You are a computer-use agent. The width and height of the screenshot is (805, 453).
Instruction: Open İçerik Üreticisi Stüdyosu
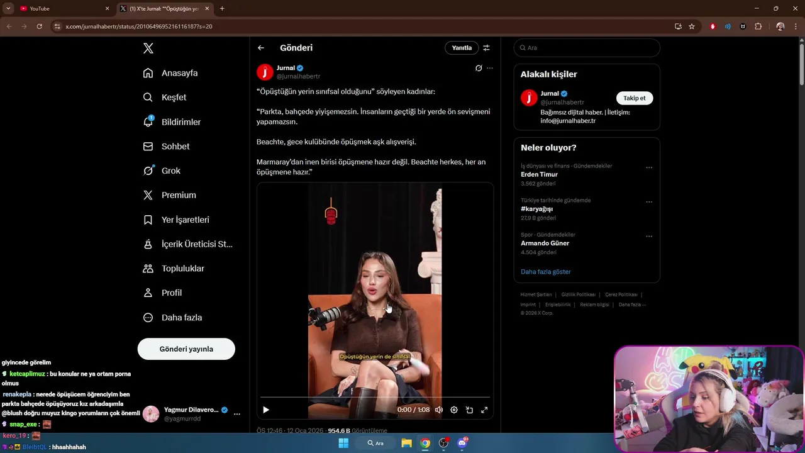click(188, 244)
